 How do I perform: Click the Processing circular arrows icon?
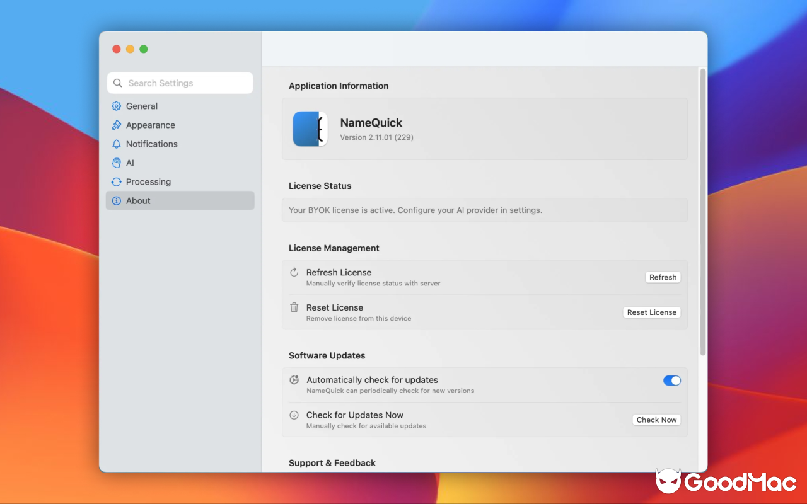coord(117,181)
